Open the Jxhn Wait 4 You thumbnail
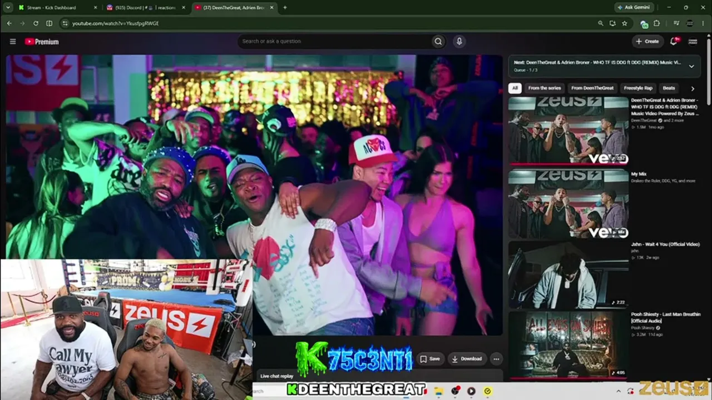712x400 pixels. [568, 274]
